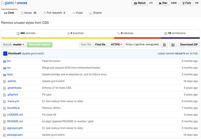Click the red-orange language bar segment
The height and width of the screenshot is (139, 201).
pyautogui.click(x=137, y=38)
